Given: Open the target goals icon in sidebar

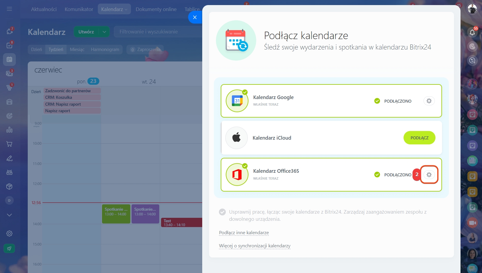Looking at the screenshot, I should point(9,116).
